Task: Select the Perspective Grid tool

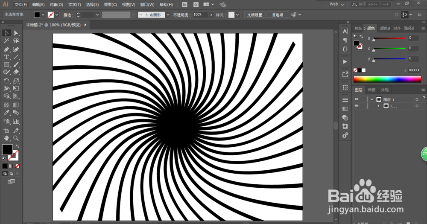Action: tap(16, 96)
